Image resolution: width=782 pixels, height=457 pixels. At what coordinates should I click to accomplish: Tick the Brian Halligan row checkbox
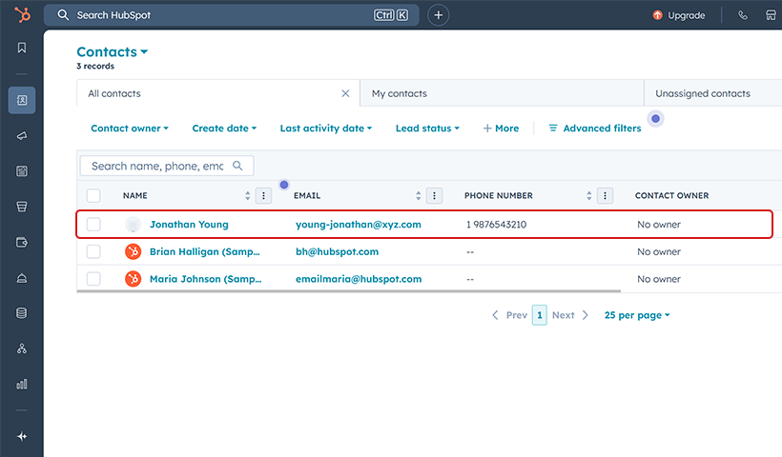(x=93, y=252)
